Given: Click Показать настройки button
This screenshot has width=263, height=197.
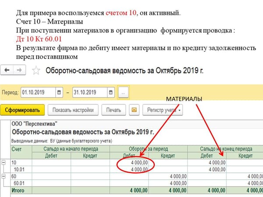Looking at the screenshot, I should (x=72, y=110).
